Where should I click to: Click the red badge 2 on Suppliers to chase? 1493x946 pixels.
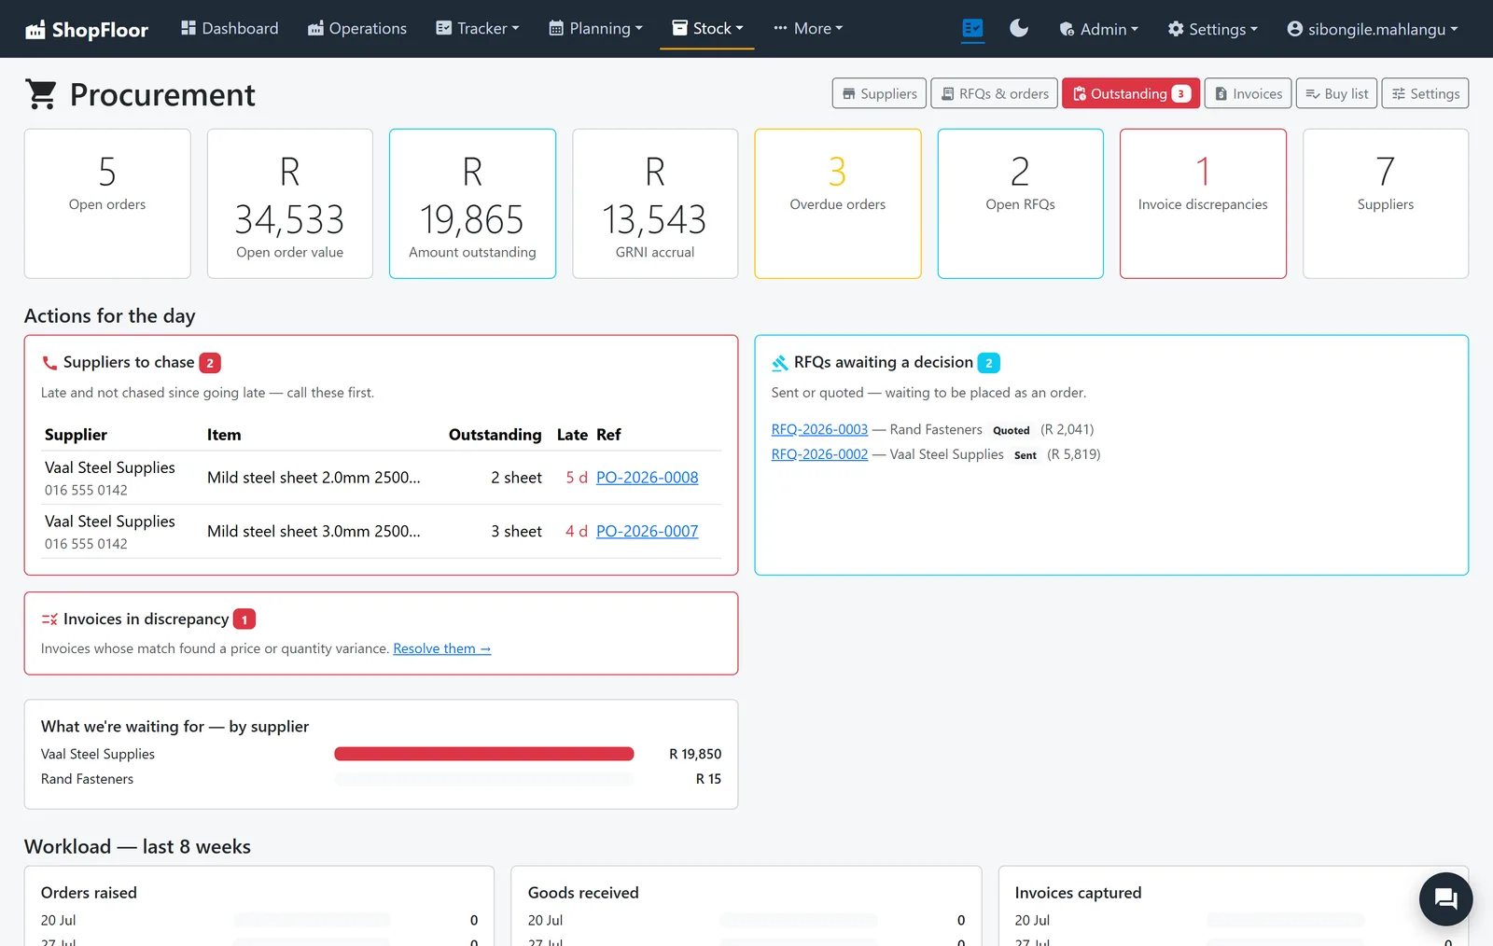(210, 363)
